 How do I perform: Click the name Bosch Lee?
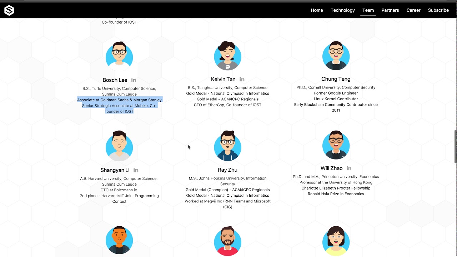(x=115, y=80)
